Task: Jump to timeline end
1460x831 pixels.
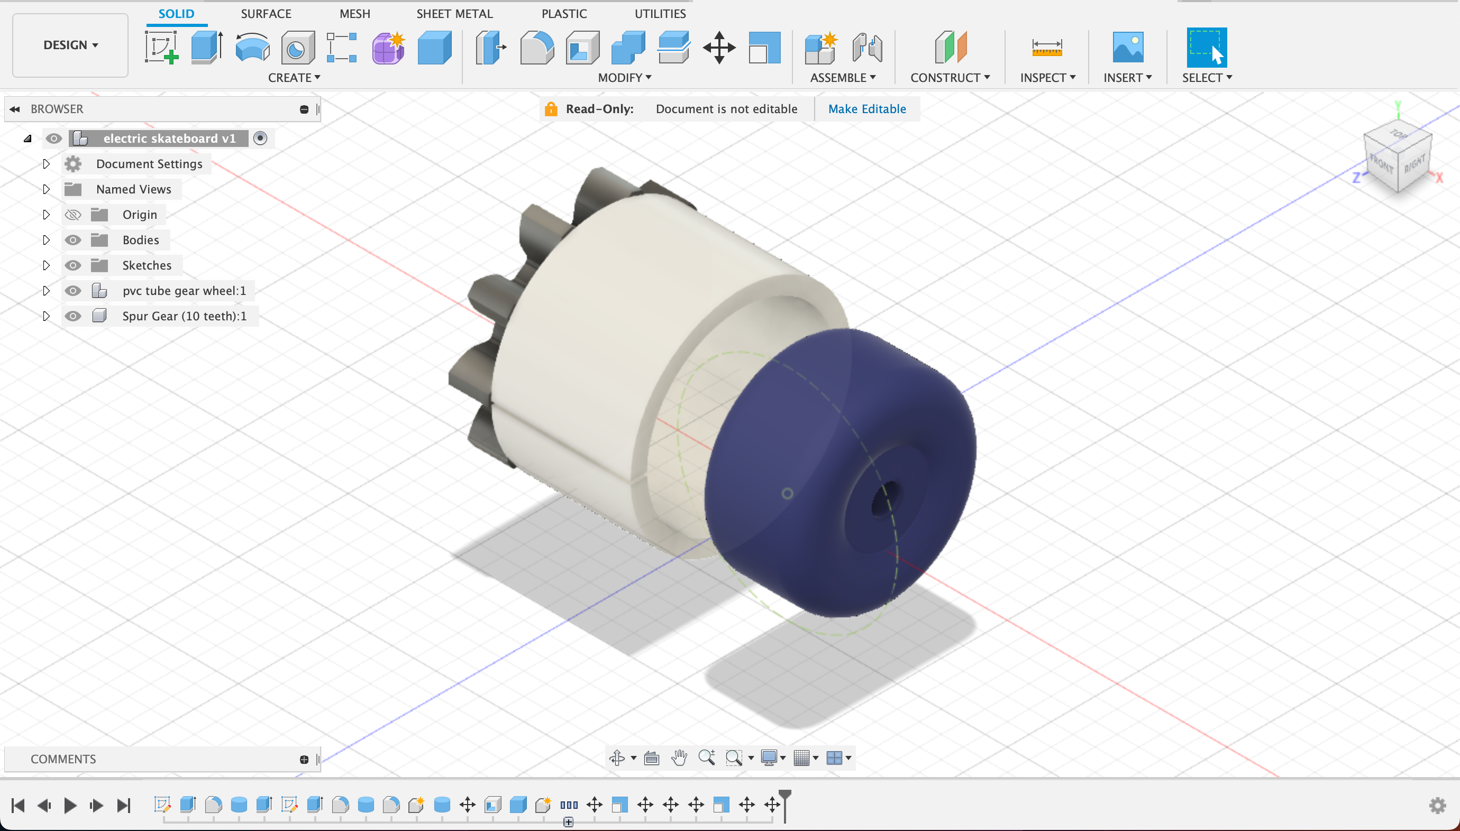Action: (x=123, y=805)
